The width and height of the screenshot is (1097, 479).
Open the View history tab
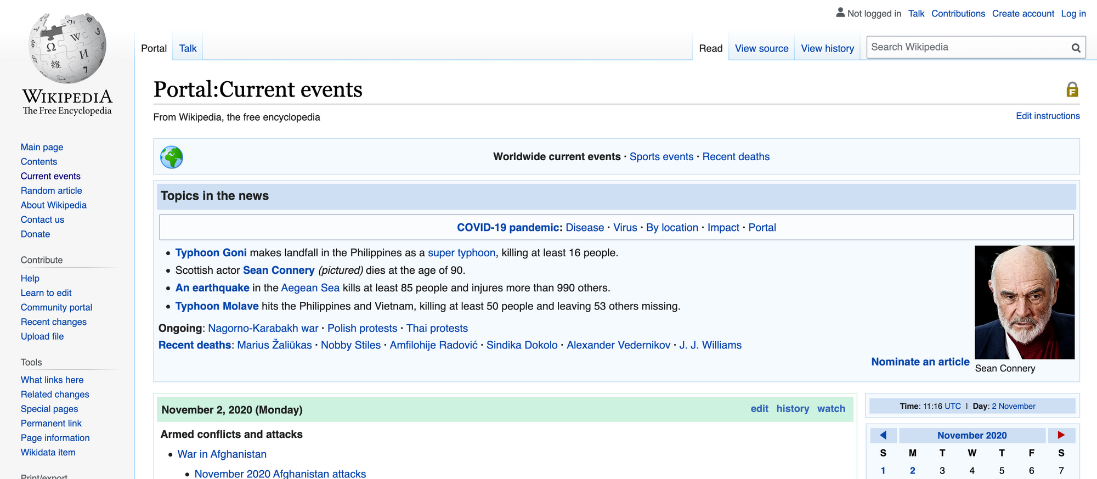point(827,48)
